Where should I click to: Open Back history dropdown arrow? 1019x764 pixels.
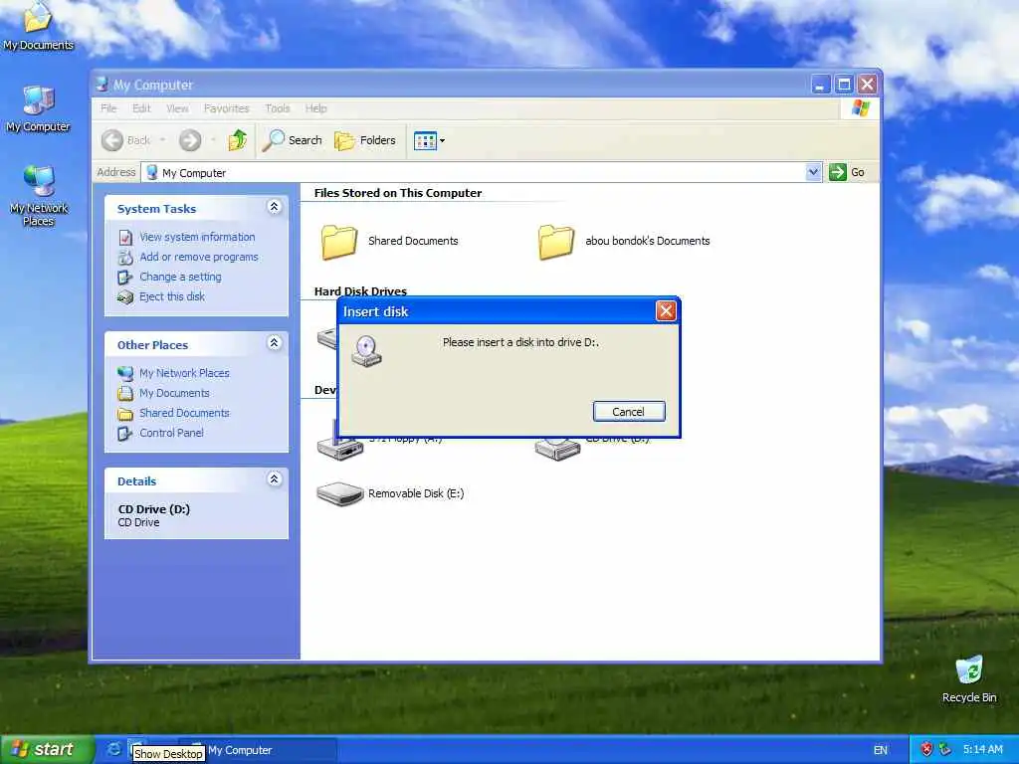162,139
